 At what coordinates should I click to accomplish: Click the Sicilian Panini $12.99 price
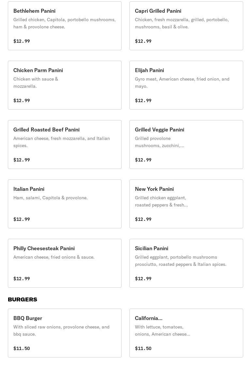[143, 279]
